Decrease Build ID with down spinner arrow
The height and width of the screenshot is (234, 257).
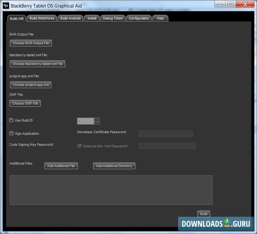pyautogui.click(x=97, y=123)
